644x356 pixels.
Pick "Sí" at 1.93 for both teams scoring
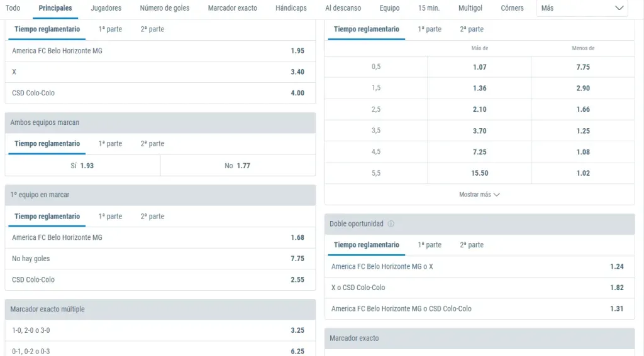point(82,166)
